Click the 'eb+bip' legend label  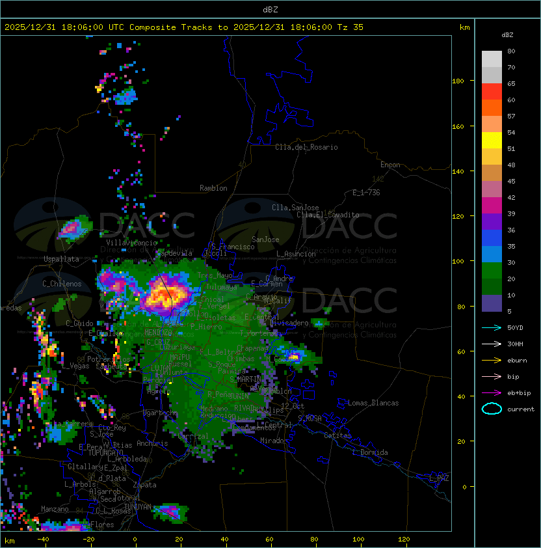519,393
